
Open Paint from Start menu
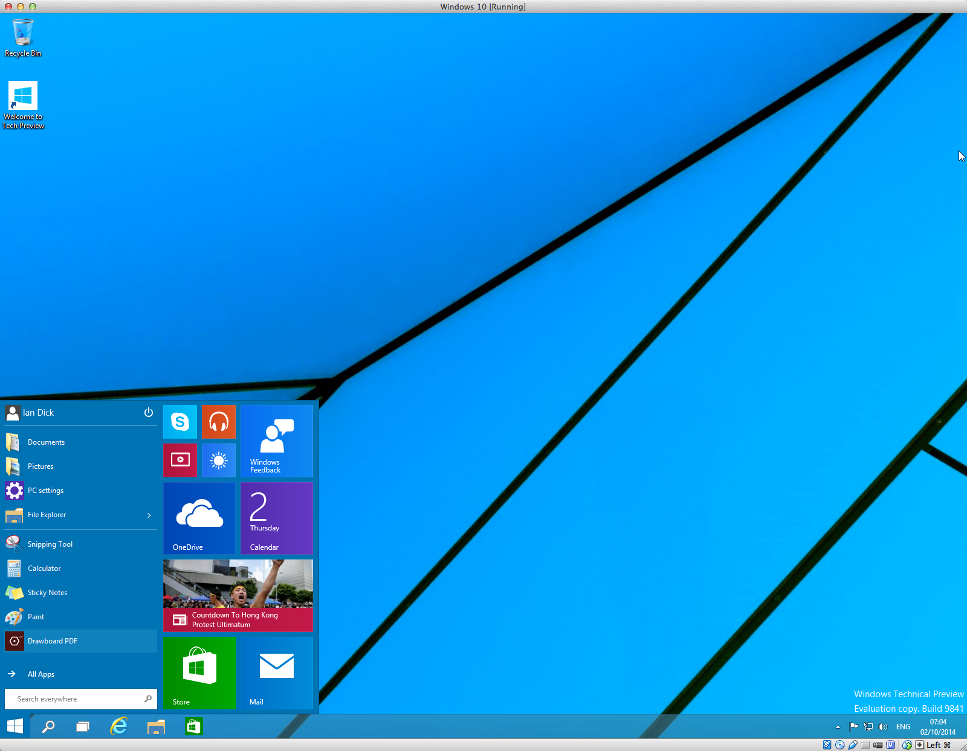pos(80,617)
